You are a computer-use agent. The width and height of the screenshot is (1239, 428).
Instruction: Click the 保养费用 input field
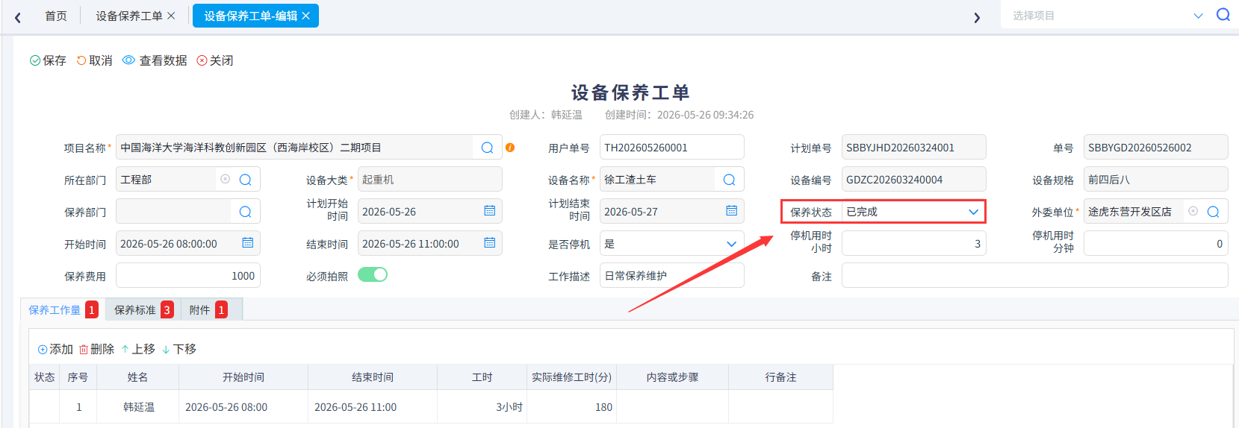pyautogui.click(x=187, y=276)
